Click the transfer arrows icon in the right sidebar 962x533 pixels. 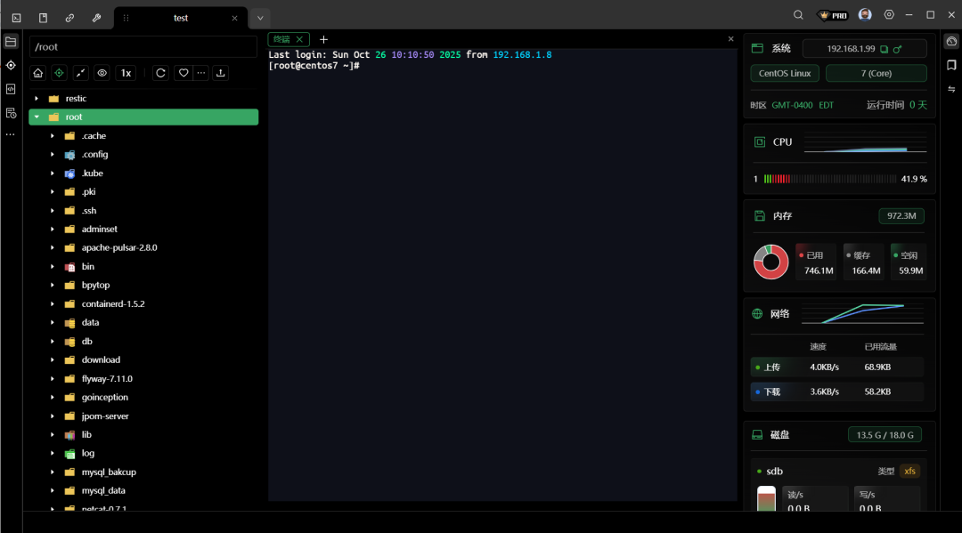click(x=951, y=89)
